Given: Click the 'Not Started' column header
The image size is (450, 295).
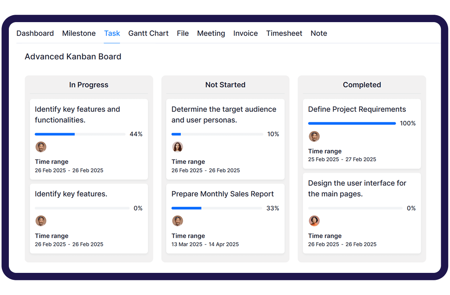Looking at the screenshot, I should tap(225, 85).
